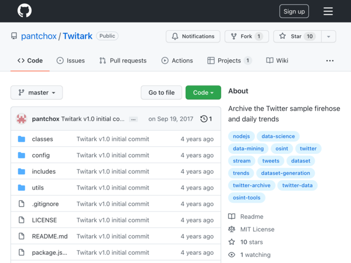Open the README.md file
This screenshot has width=351, height=263.
pos(50,236)
